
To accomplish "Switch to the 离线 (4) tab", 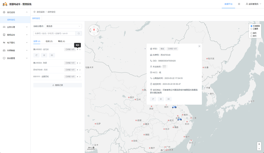I will pyautogui.click(x=61, y=41).
